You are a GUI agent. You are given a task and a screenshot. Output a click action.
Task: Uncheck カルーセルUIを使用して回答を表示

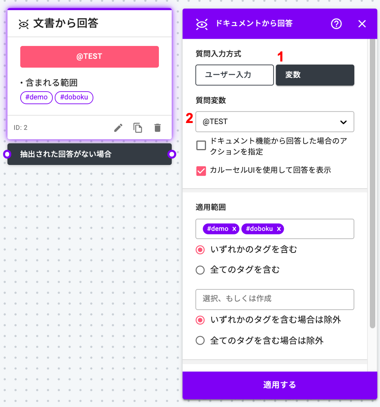pos(201,171)
